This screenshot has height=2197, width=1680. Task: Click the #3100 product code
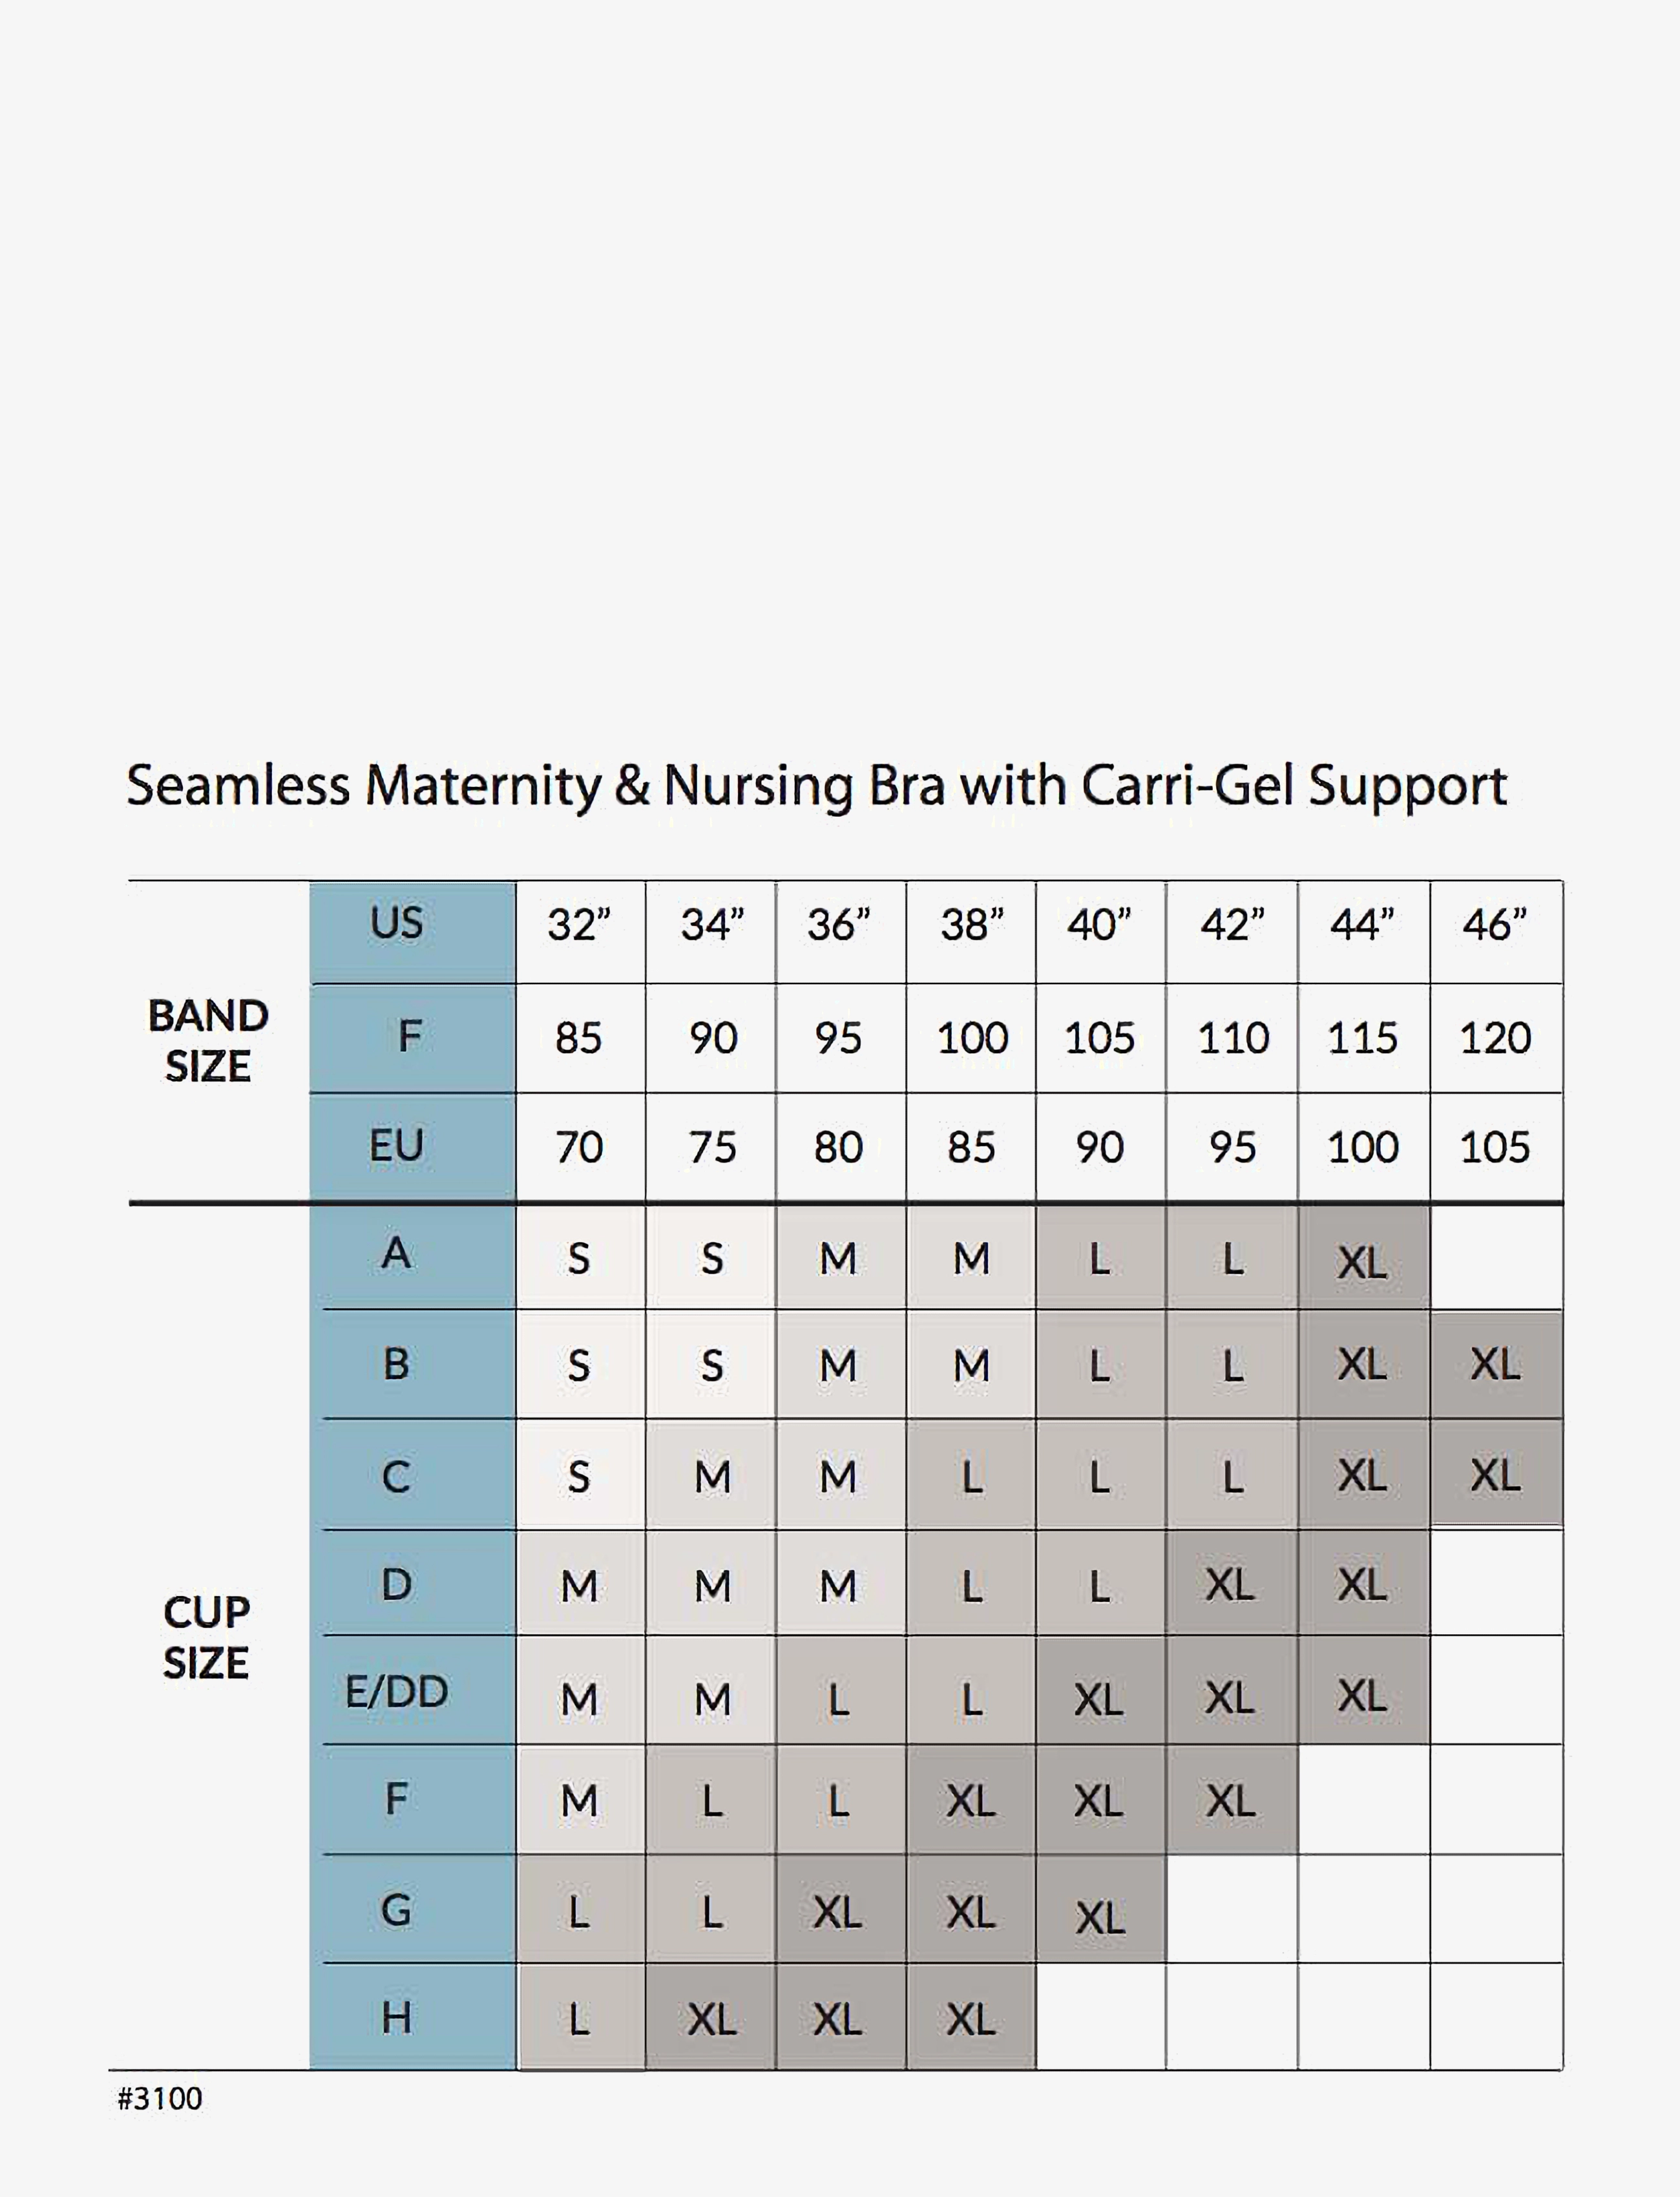(x=160, y=2099)
